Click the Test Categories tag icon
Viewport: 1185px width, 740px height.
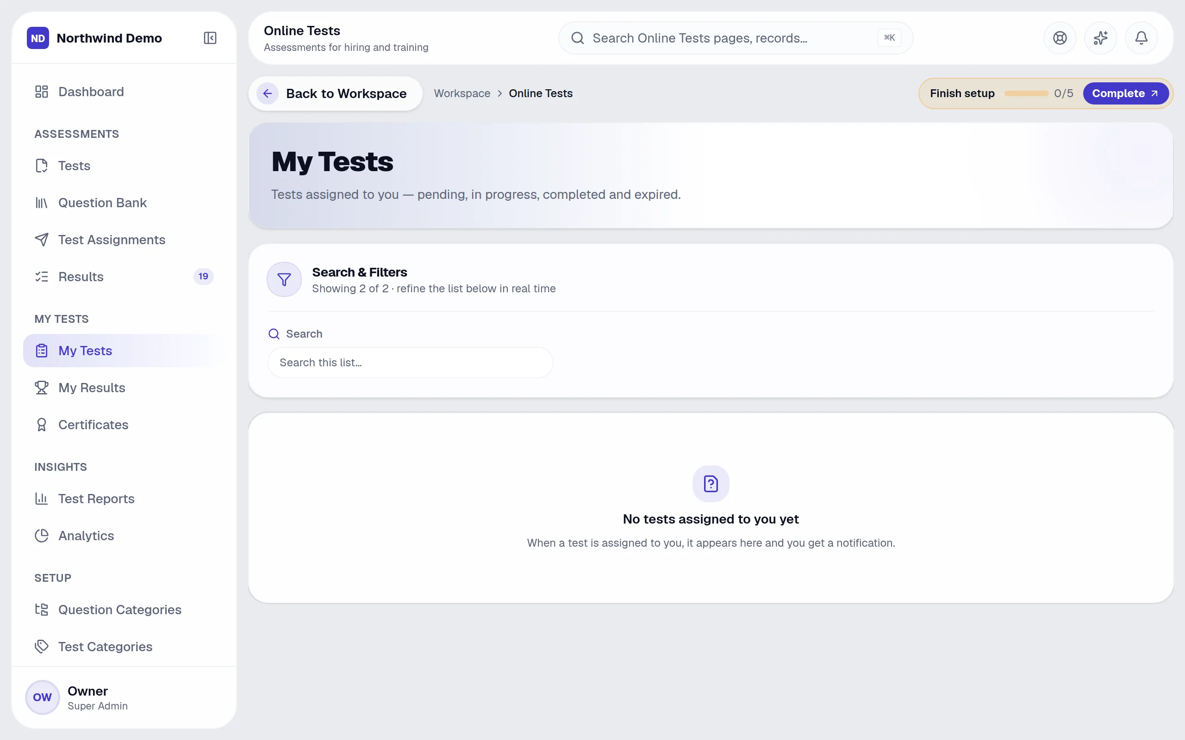42,647
